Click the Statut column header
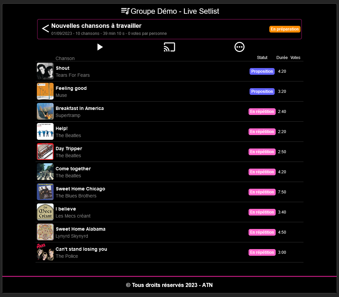 (262, 58)
